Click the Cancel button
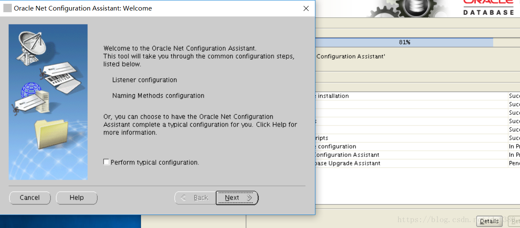The width and height of the screenshot is (520, 228). [29, 198]
